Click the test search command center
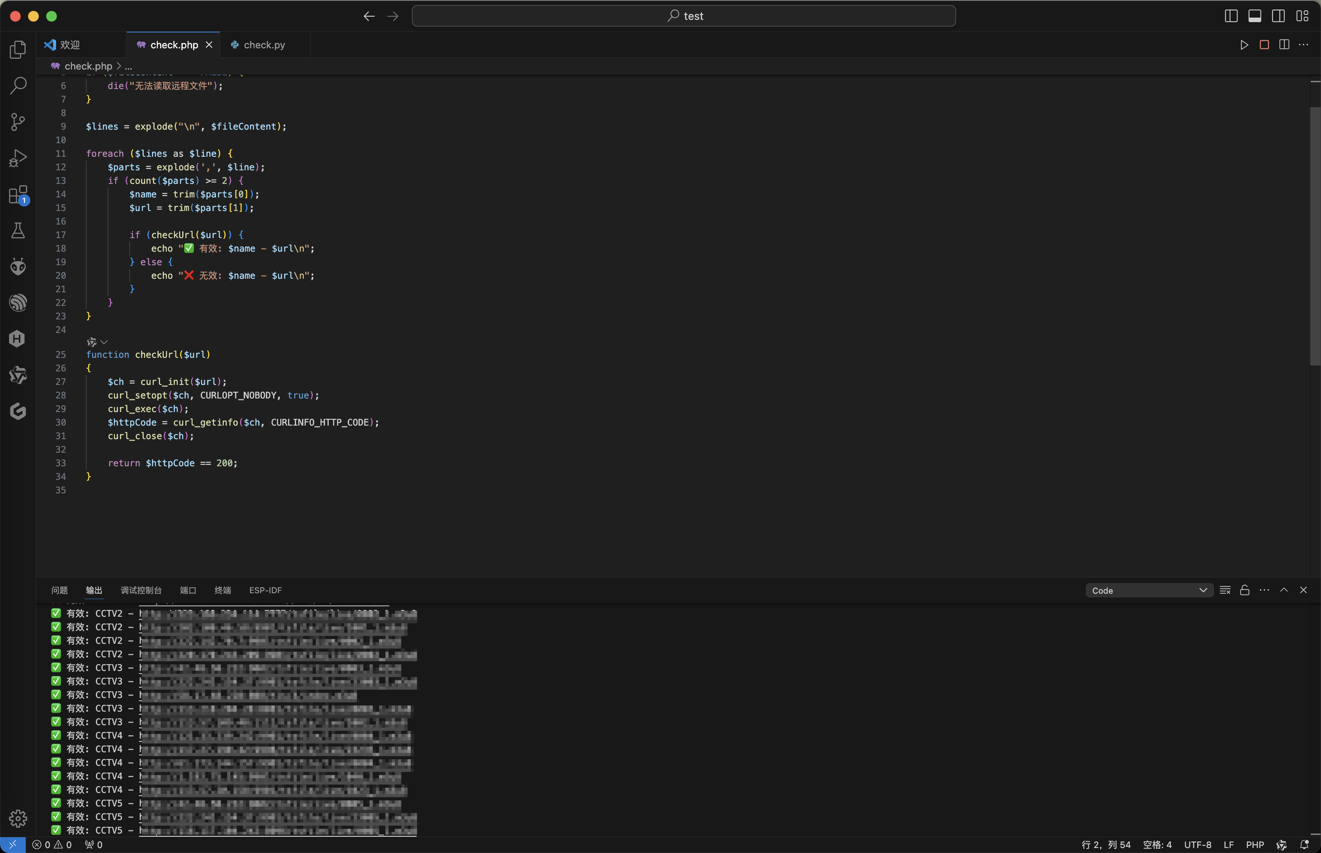The width and height of the screenshot is (1321, 853). click(684, 16)
